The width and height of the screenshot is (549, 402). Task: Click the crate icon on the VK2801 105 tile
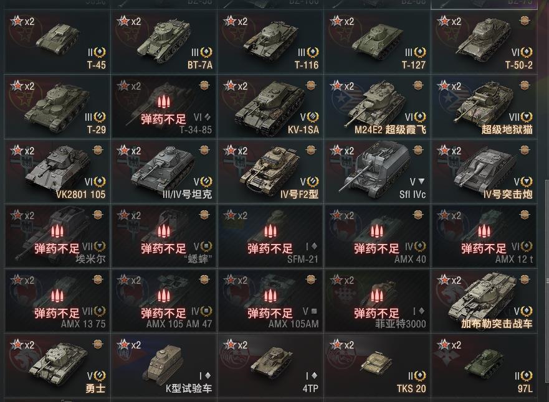[98, 150]
